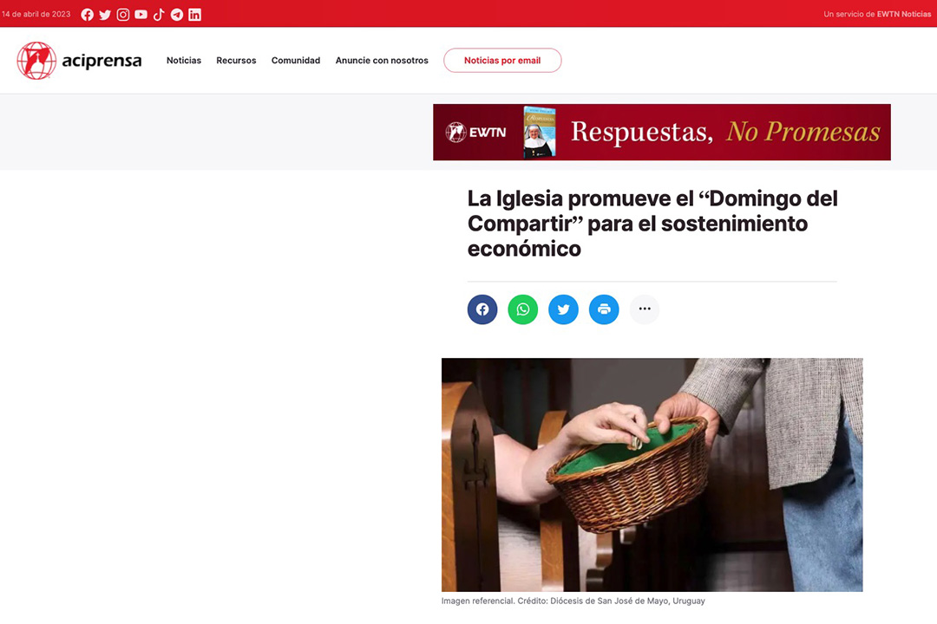Viewport: 937px width, 624px height.
Task: Open the YouTube icon in the top red bar
Action: (141, 15)
